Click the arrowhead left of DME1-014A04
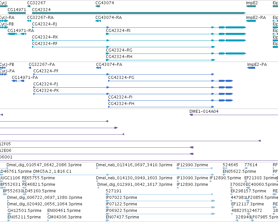This screenshot has height=222, width=278. [191, 115]
